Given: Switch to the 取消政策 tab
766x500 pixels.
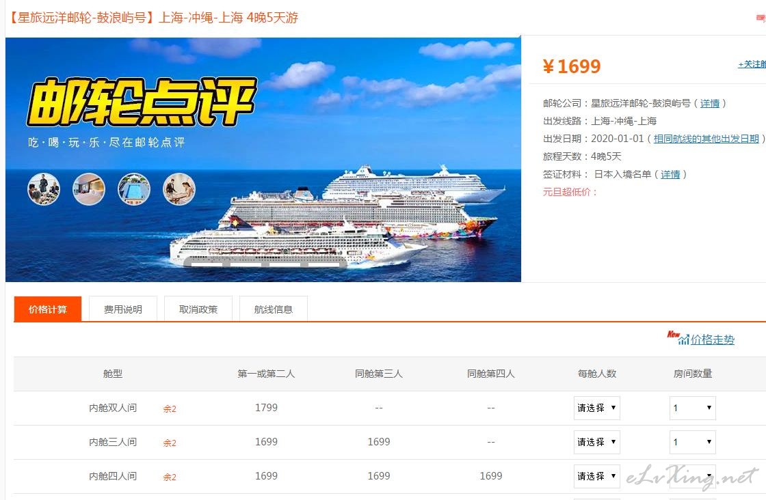Looking at the screenshot, I should pyautogui.click(x=198, y=309).
